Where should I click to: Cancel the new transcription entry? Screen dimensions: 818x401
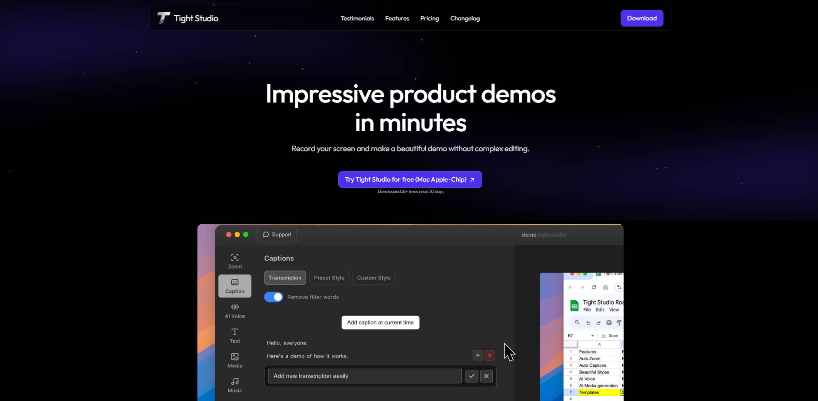(486, 376)
